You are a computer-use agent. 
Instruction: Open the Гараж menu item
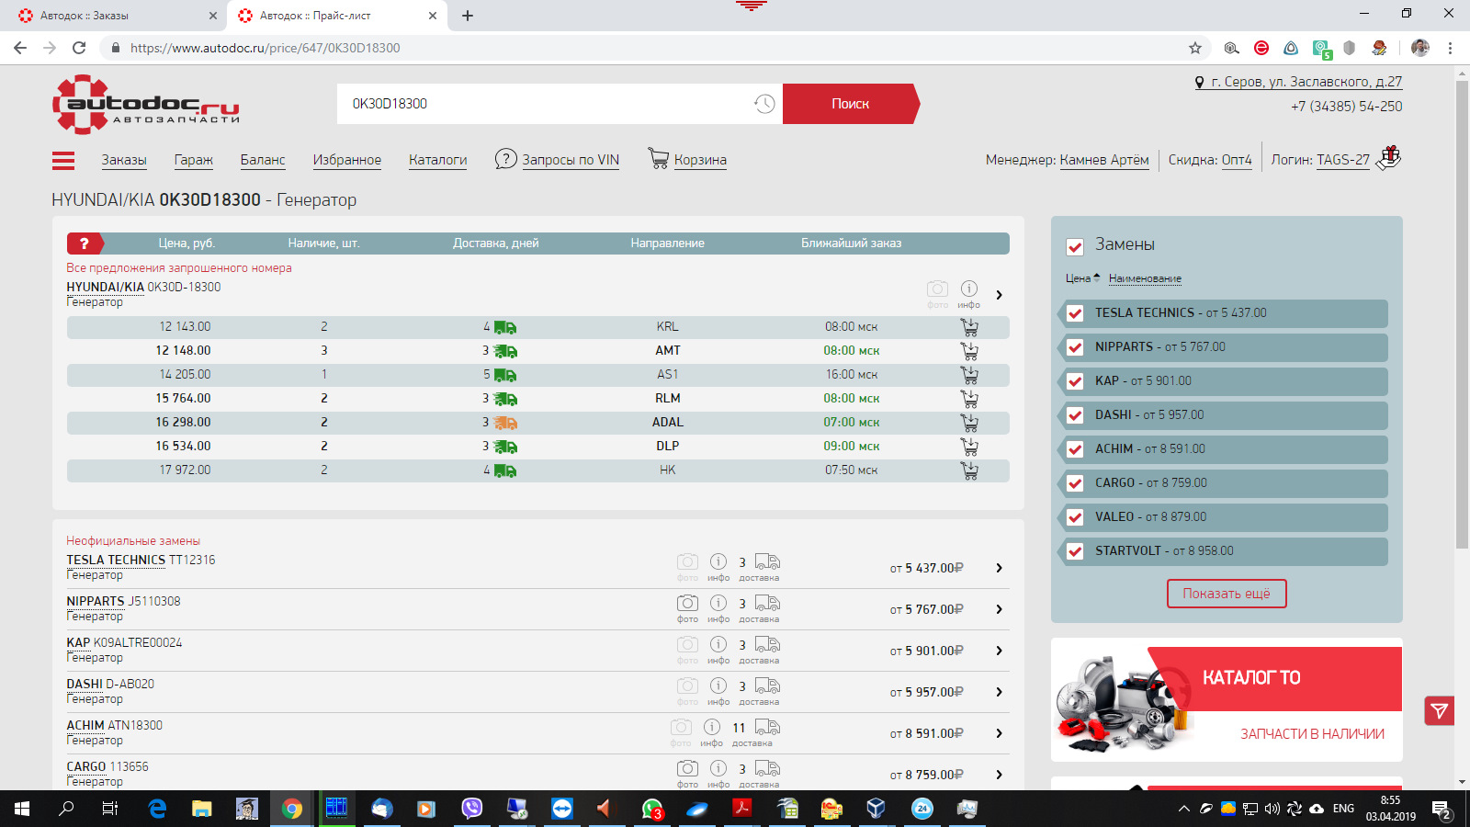point(194,160)
